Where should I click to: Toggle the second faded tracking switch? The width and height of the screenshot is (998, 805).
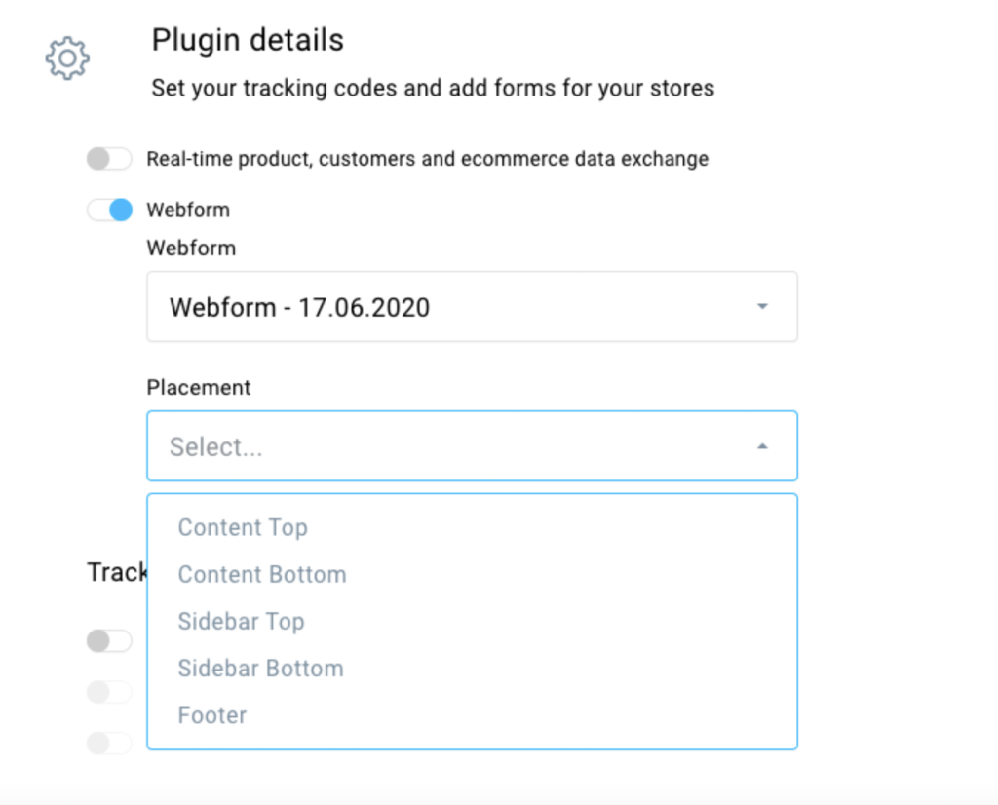pyautogui.click(x=109, y=692)
